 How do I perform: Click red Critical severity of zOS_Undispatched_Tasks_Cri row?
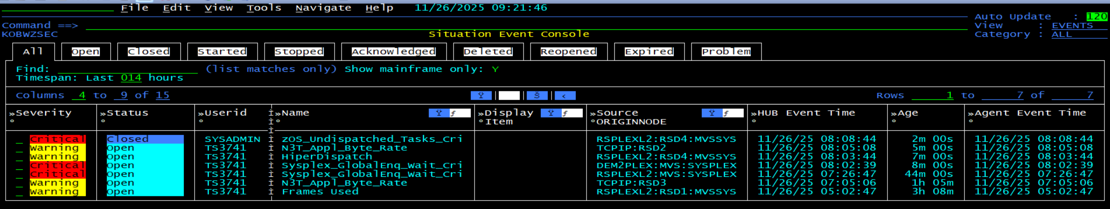58,139
